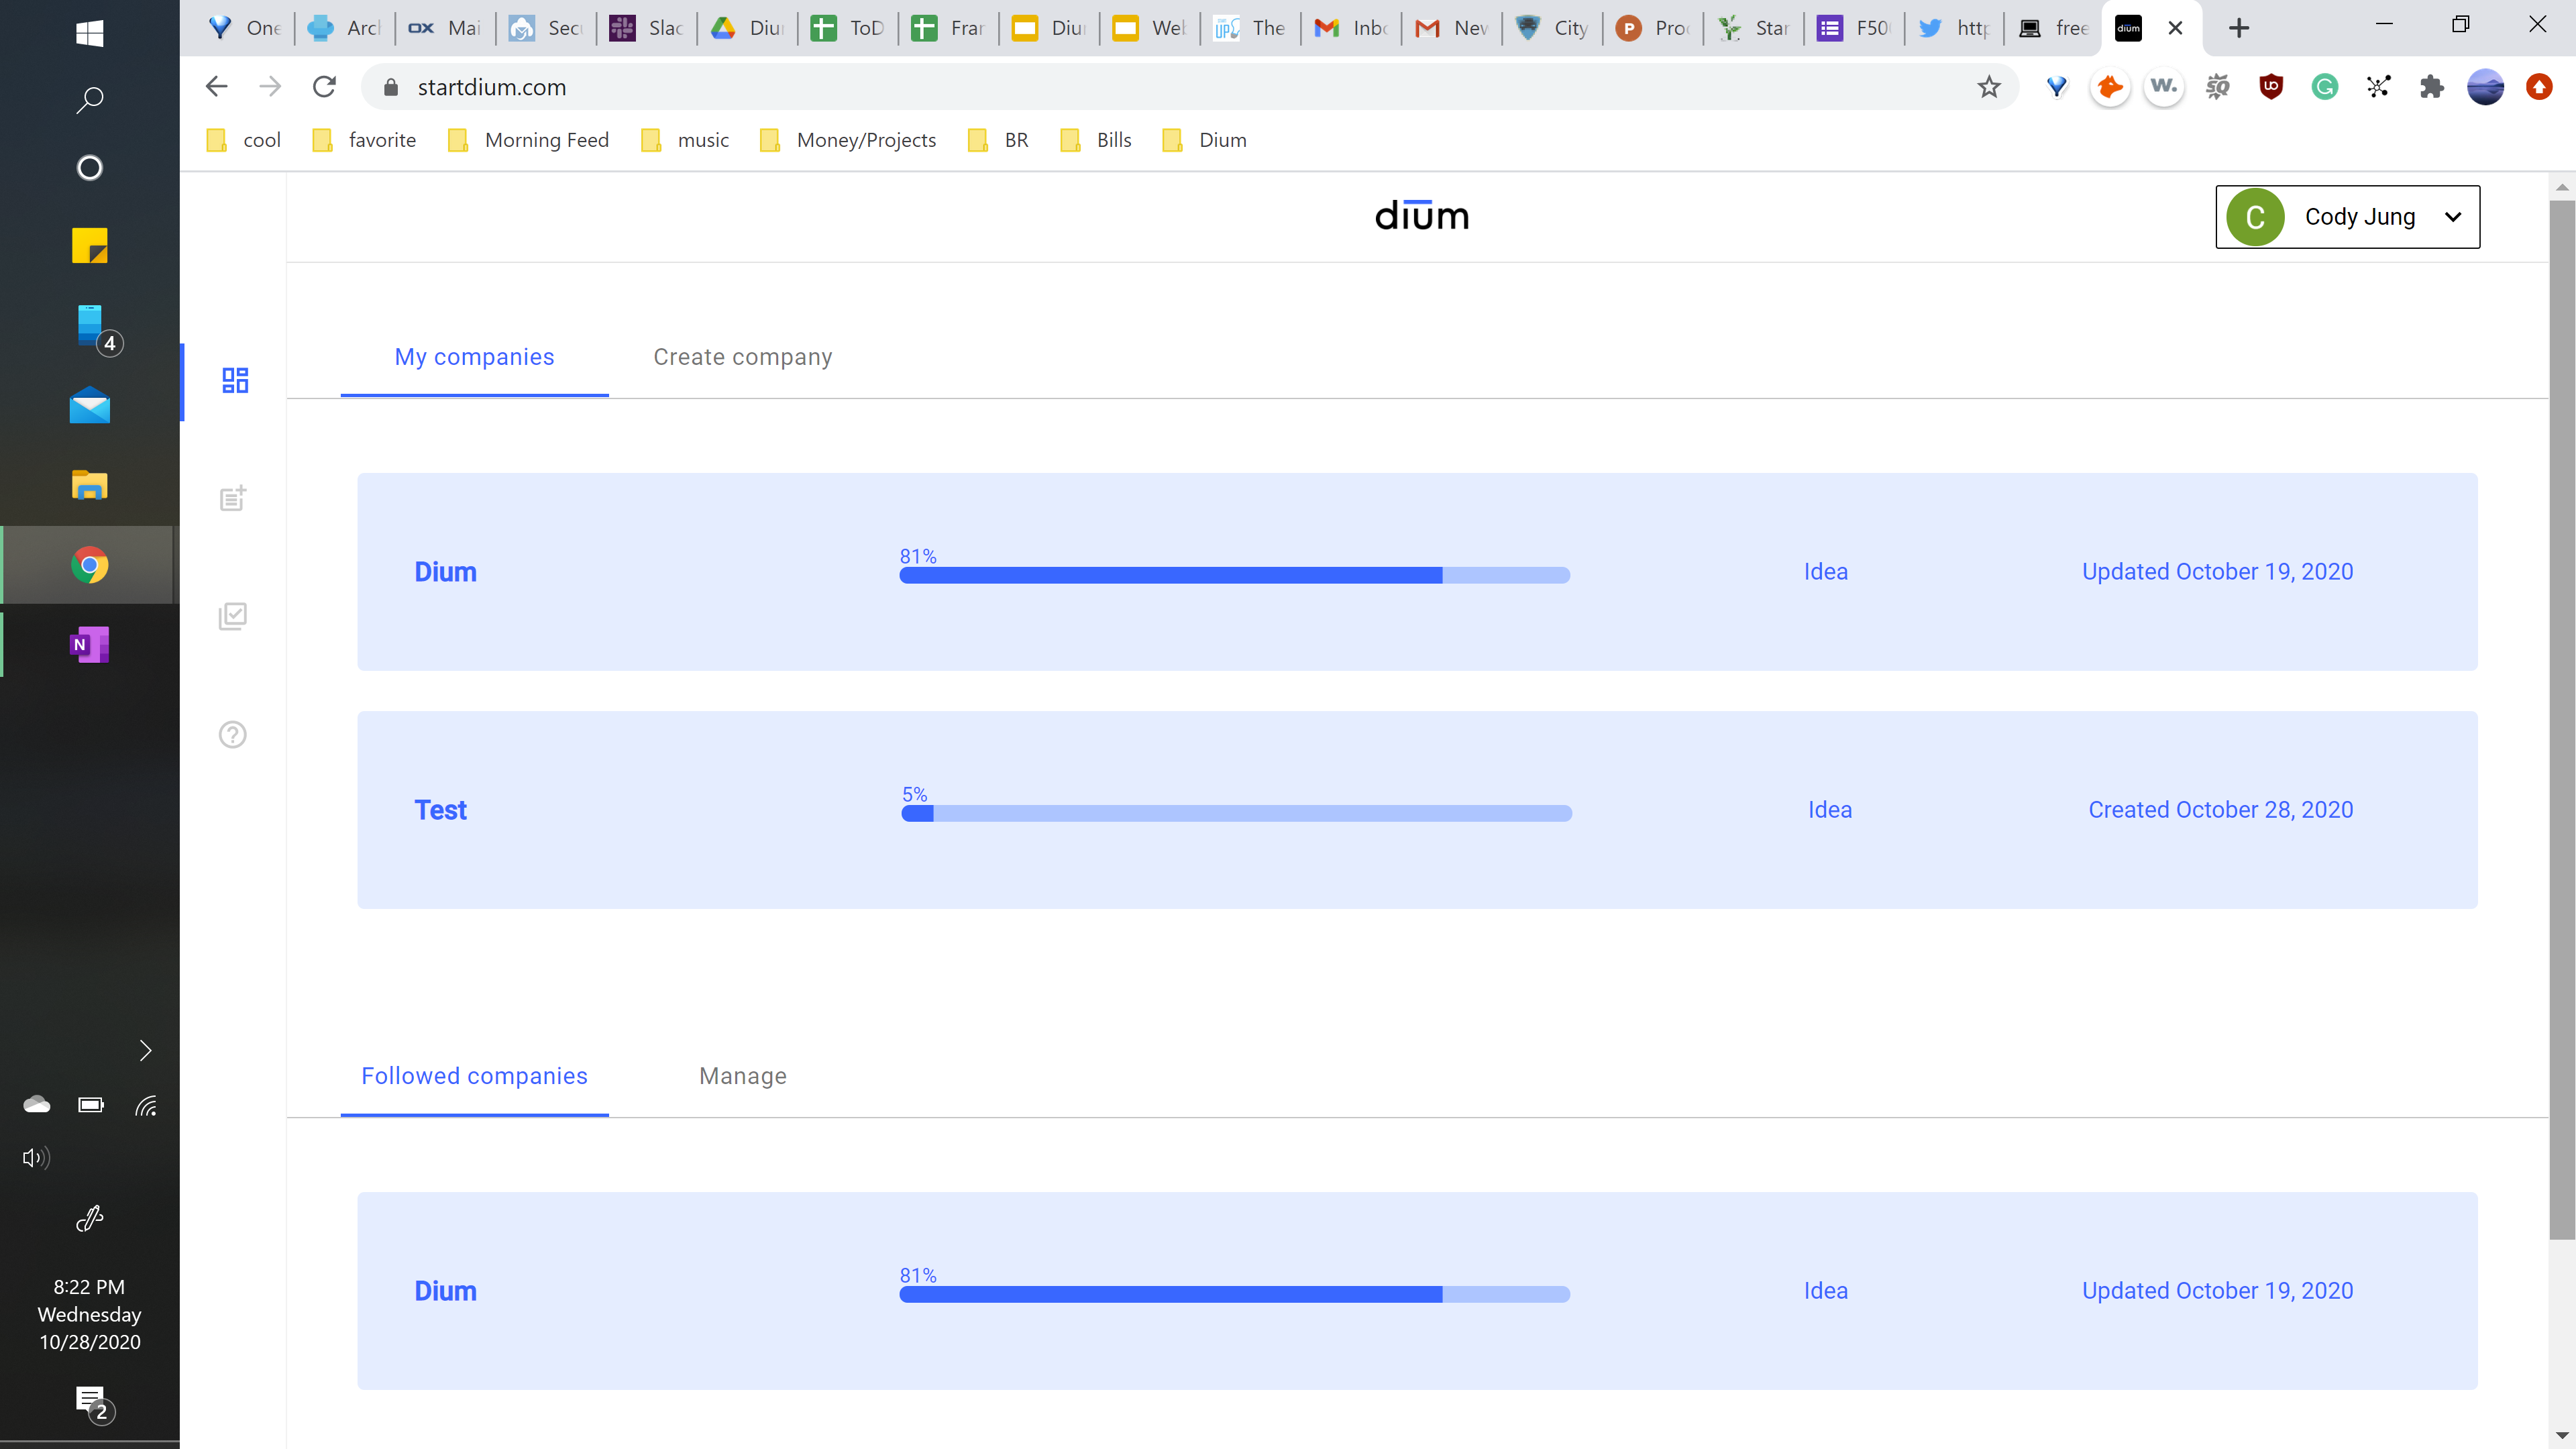
Task: Open the Chrome Extensions puzzle icon
Action: coord(2431,87)
